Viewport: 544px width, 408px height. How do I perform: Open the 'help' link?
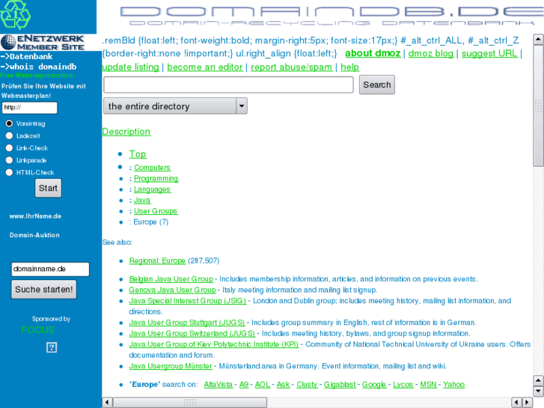(x=349, y=67)
